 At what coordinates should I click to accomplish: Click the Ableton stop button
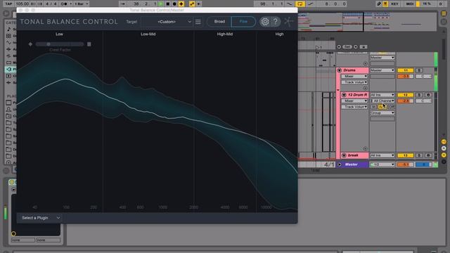167,4
